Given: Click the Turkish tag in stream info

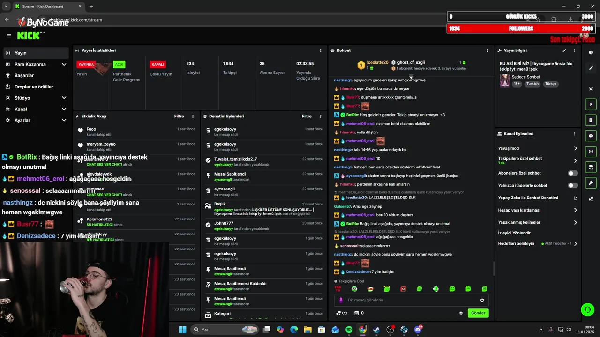Looking at the screenshot, I should tap(532, 84).
